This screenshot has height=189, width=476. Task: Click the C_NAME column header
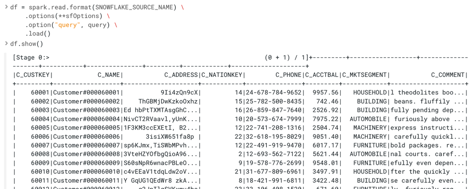[109, 75]
